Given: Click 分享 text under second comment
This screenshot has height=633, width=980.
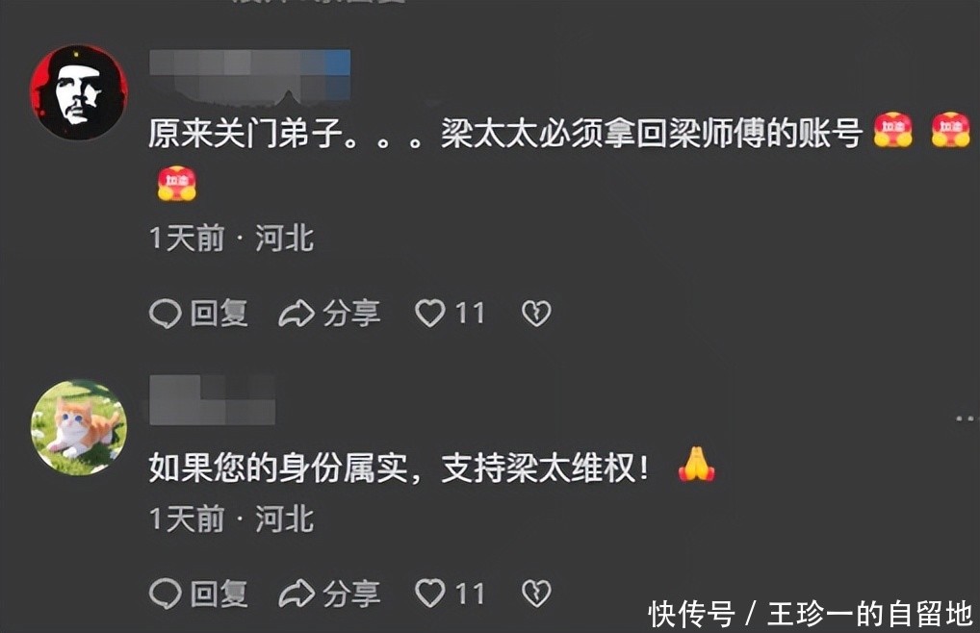Looking at the screenshot, I should point(351,594).
